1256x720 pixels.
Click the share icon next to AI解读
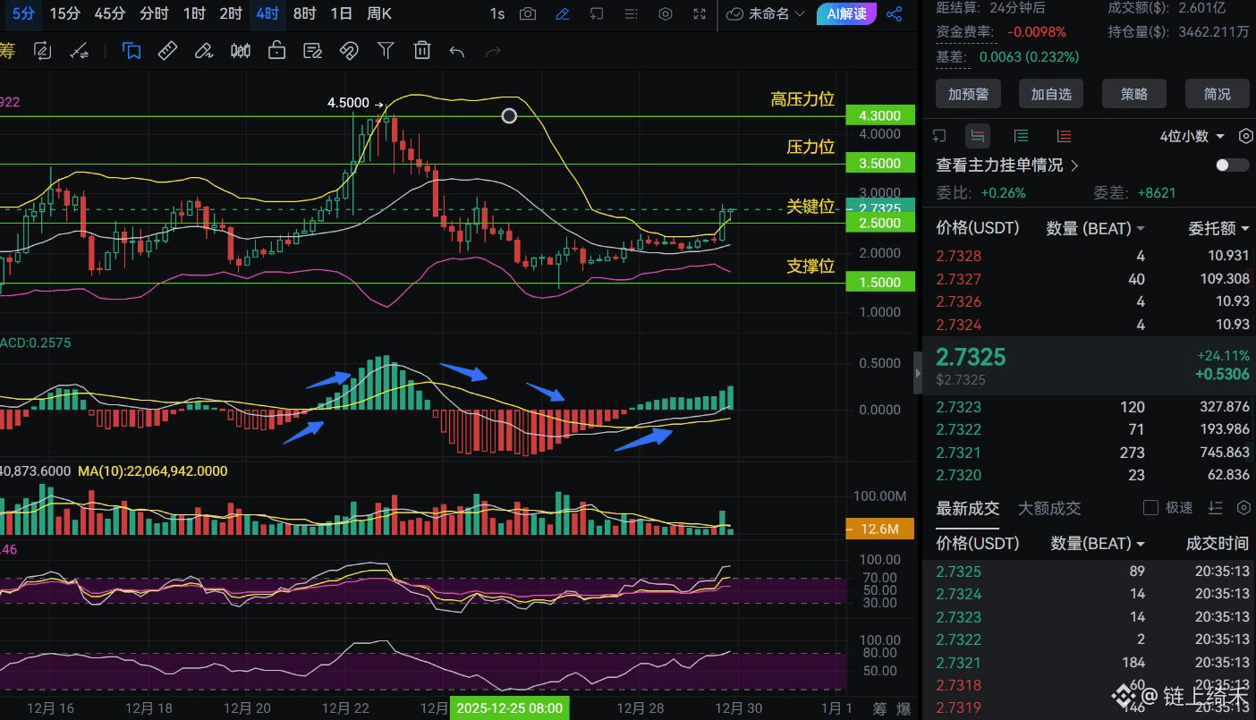pyautogui.click(x=893, y=14)
